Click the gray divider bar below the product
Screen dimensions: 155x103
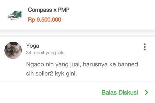coord(78,33)
